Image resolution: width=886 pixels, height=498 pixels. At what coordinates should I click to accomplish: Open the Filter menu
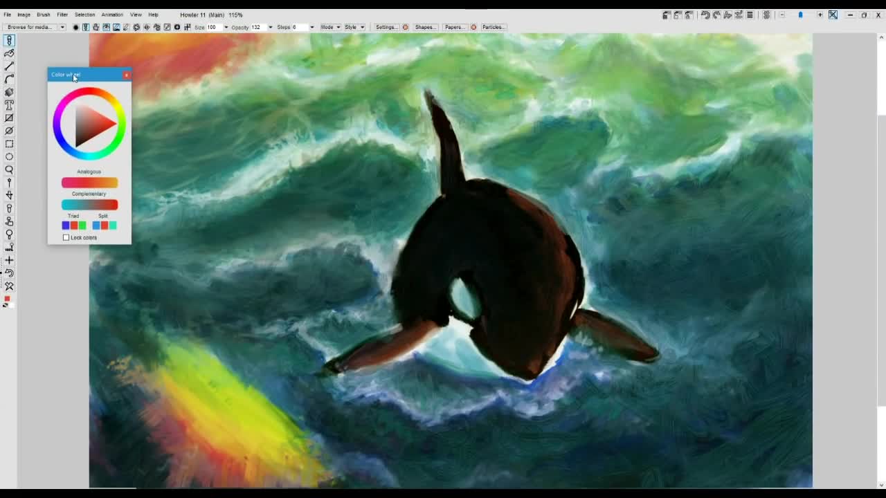coord(62,15)
